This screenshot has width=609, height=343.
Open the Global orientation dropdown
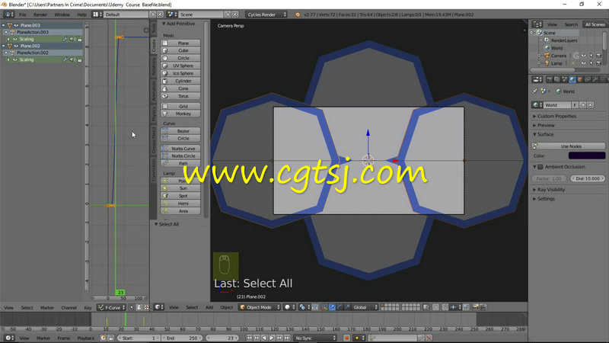tap(365, 307)
